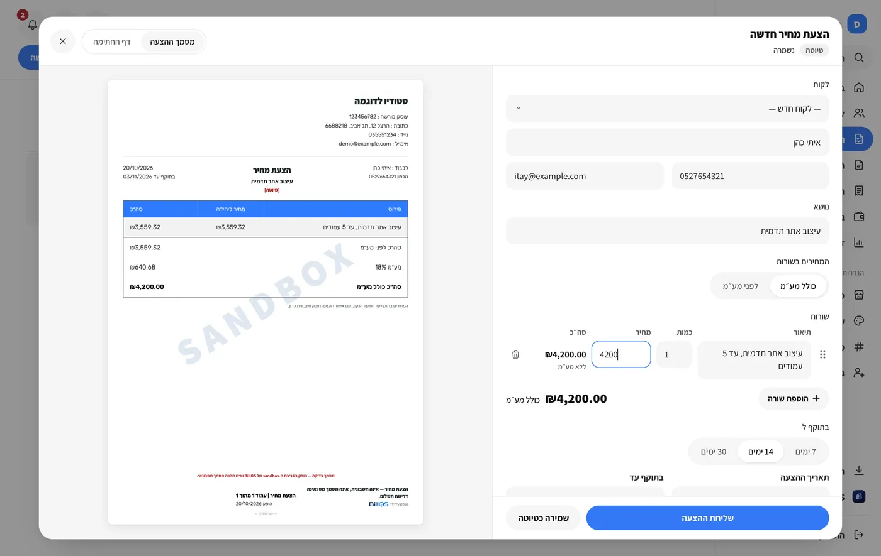
Task: Grab the drag handle of the line item
Action: (x=822, y=354)
